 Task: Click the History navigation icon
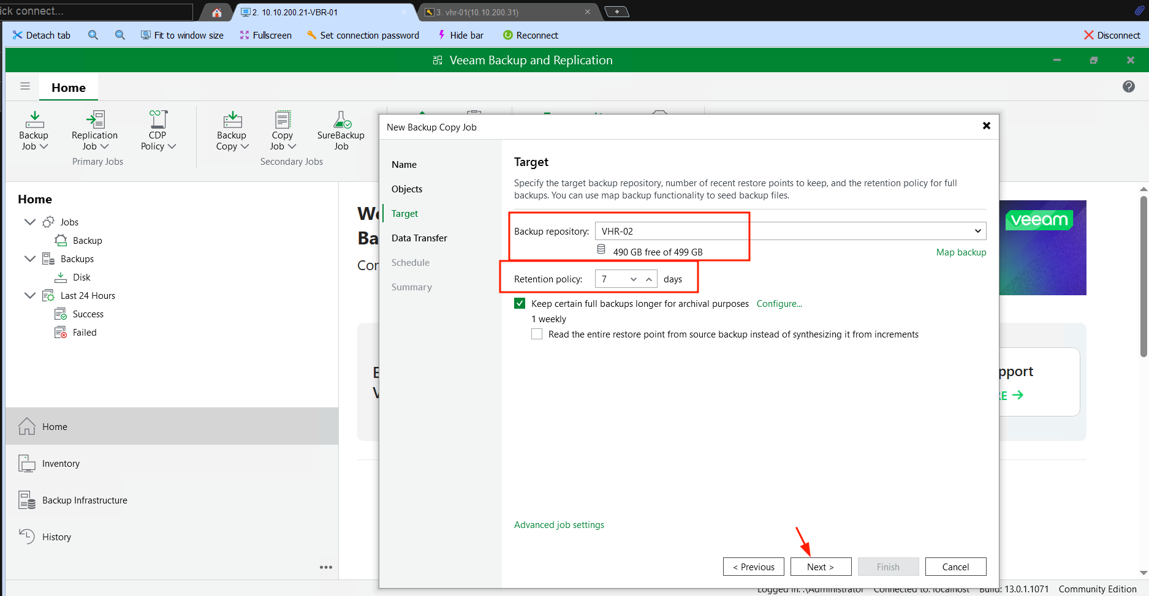click(26, 537)
